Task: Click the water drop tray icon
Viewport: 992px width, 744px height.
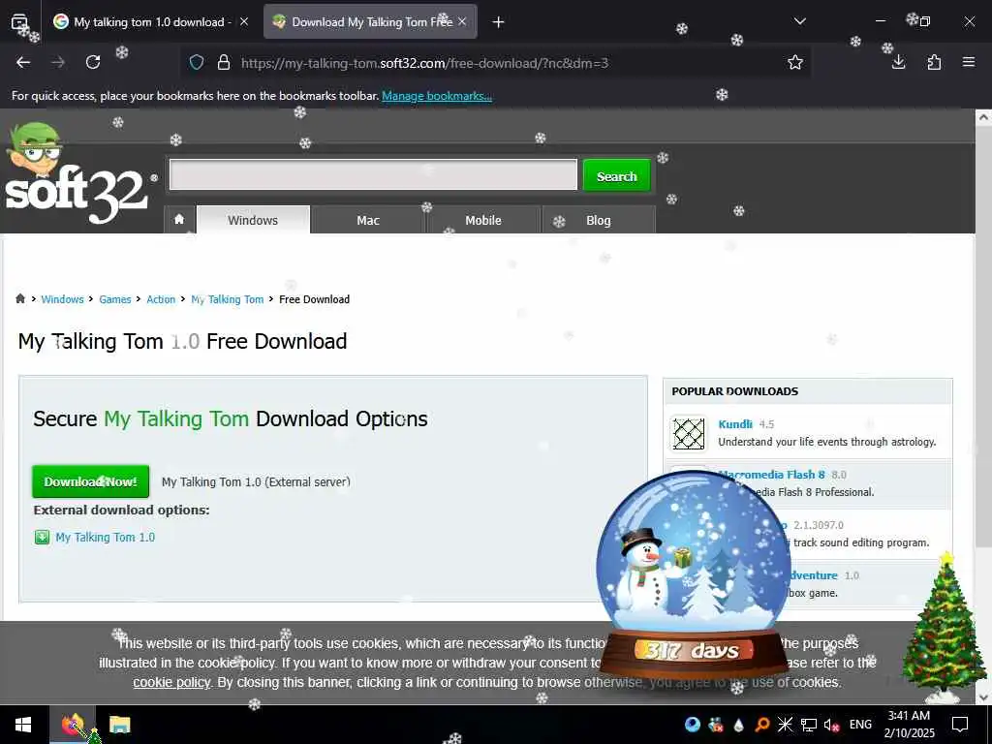Action: (x=738, y=725)
